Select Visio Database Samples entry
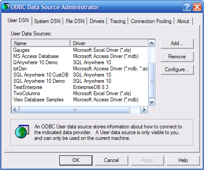 (x=38, y=100)
